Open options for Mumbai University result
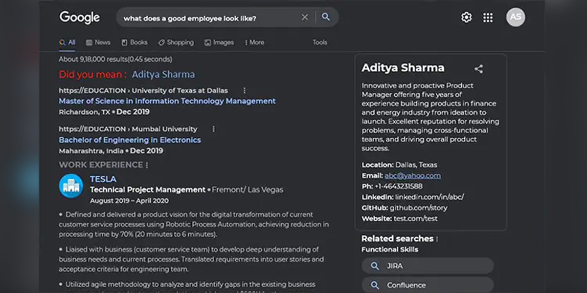The width and height of the screenshot is (587, 293). pos(213,129)
